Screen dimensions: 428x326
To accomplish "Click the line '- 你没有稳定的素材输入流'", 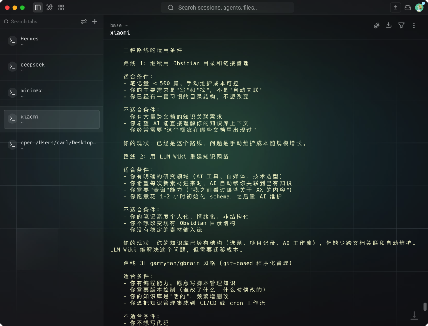I will tap(163, 230).
